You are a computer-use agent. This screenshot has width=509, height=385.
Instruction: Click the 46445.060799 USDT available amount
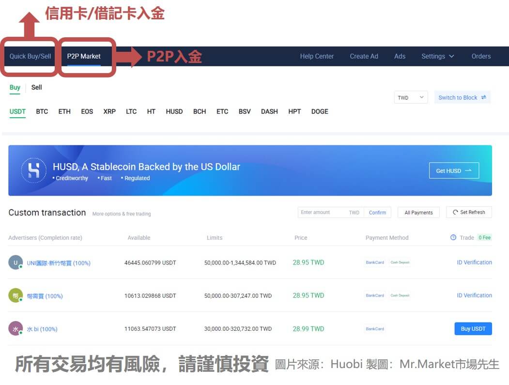[x=150, y=262]
